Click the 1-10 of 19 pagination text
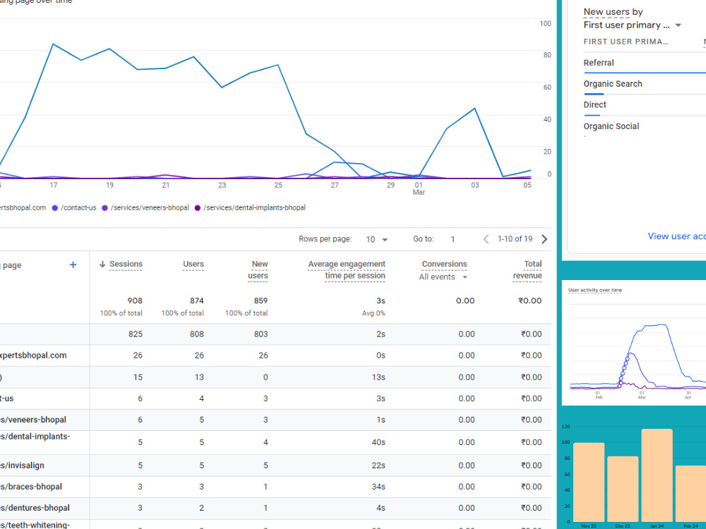Screen dimensions: 706x529 (515, 239)
